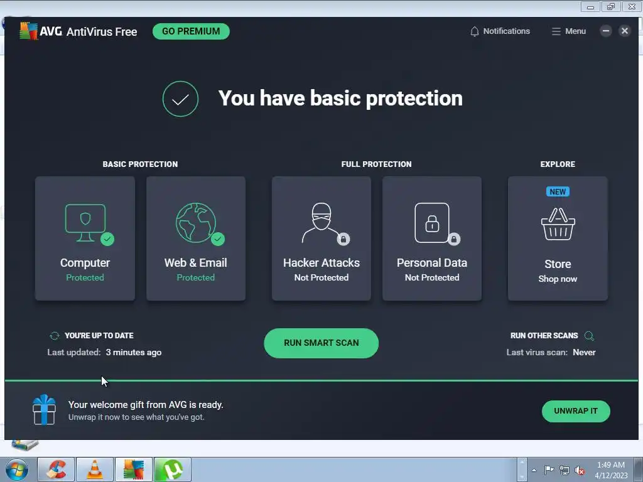Show hidden tray icons arrow
643x482 pixels.
(x=534, y=470)
